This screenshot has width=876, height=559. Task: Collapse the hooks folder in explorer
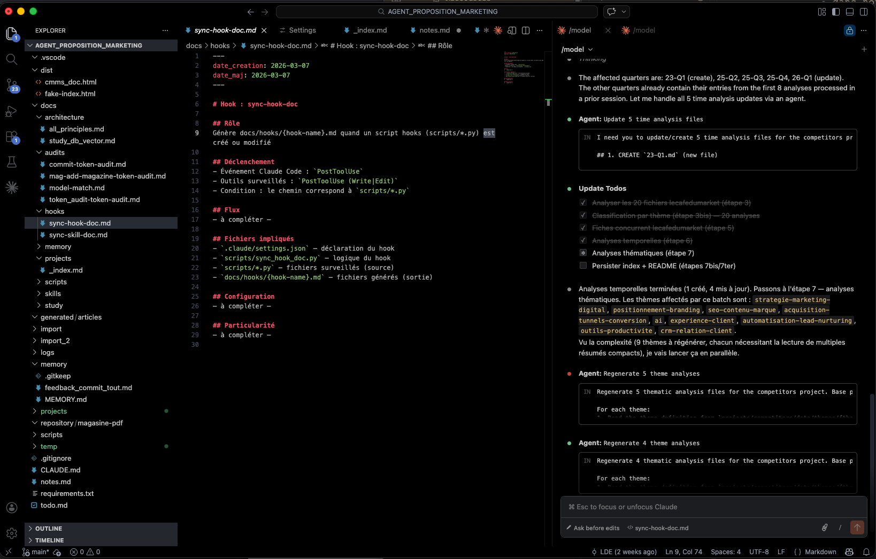click(54, 211)
